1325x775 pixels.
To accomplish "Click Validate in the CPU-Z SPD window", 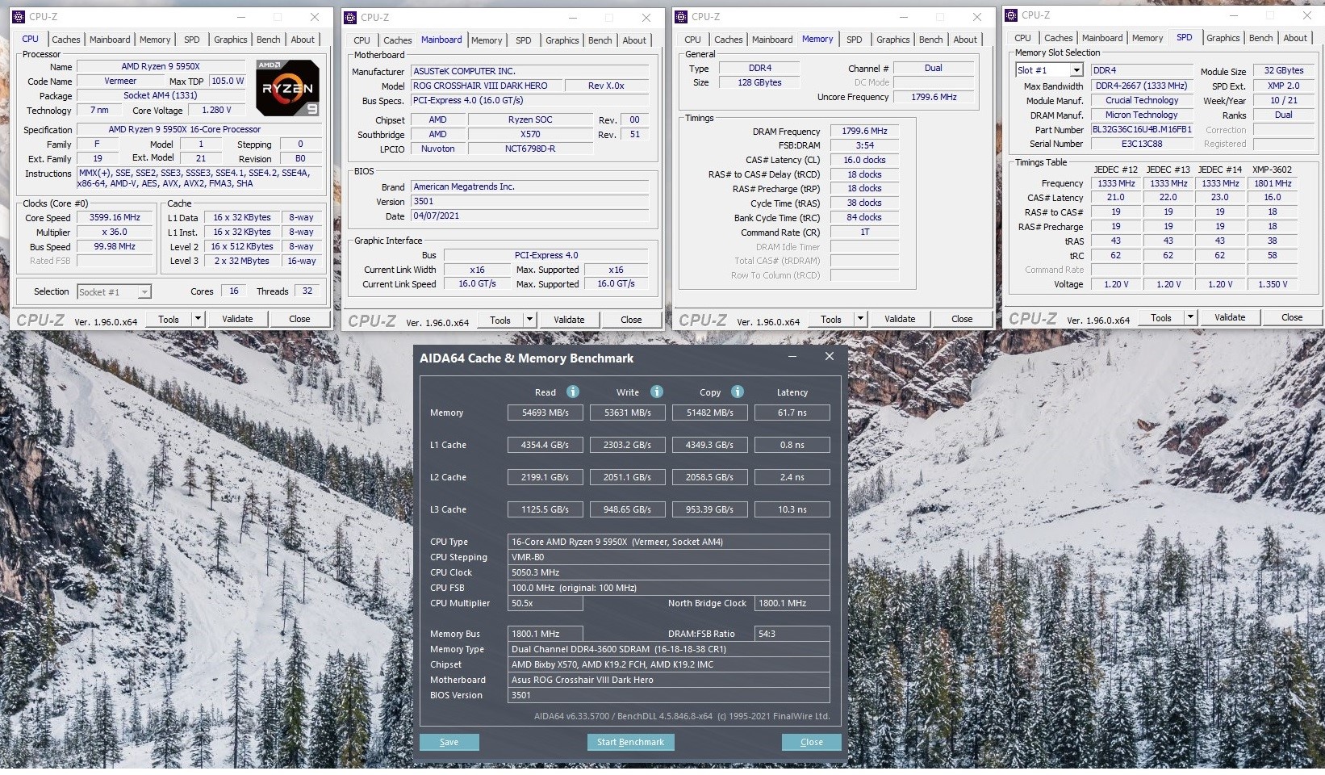I will (x=1230, y=317).
